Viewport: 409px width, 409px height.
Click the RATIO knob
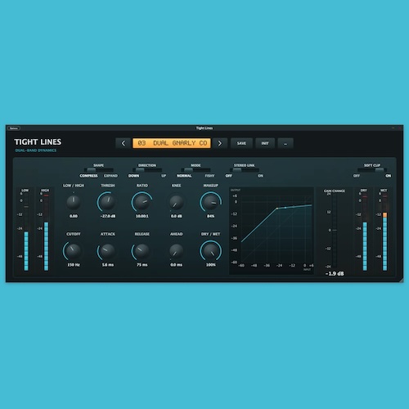[x=142, y=202]
